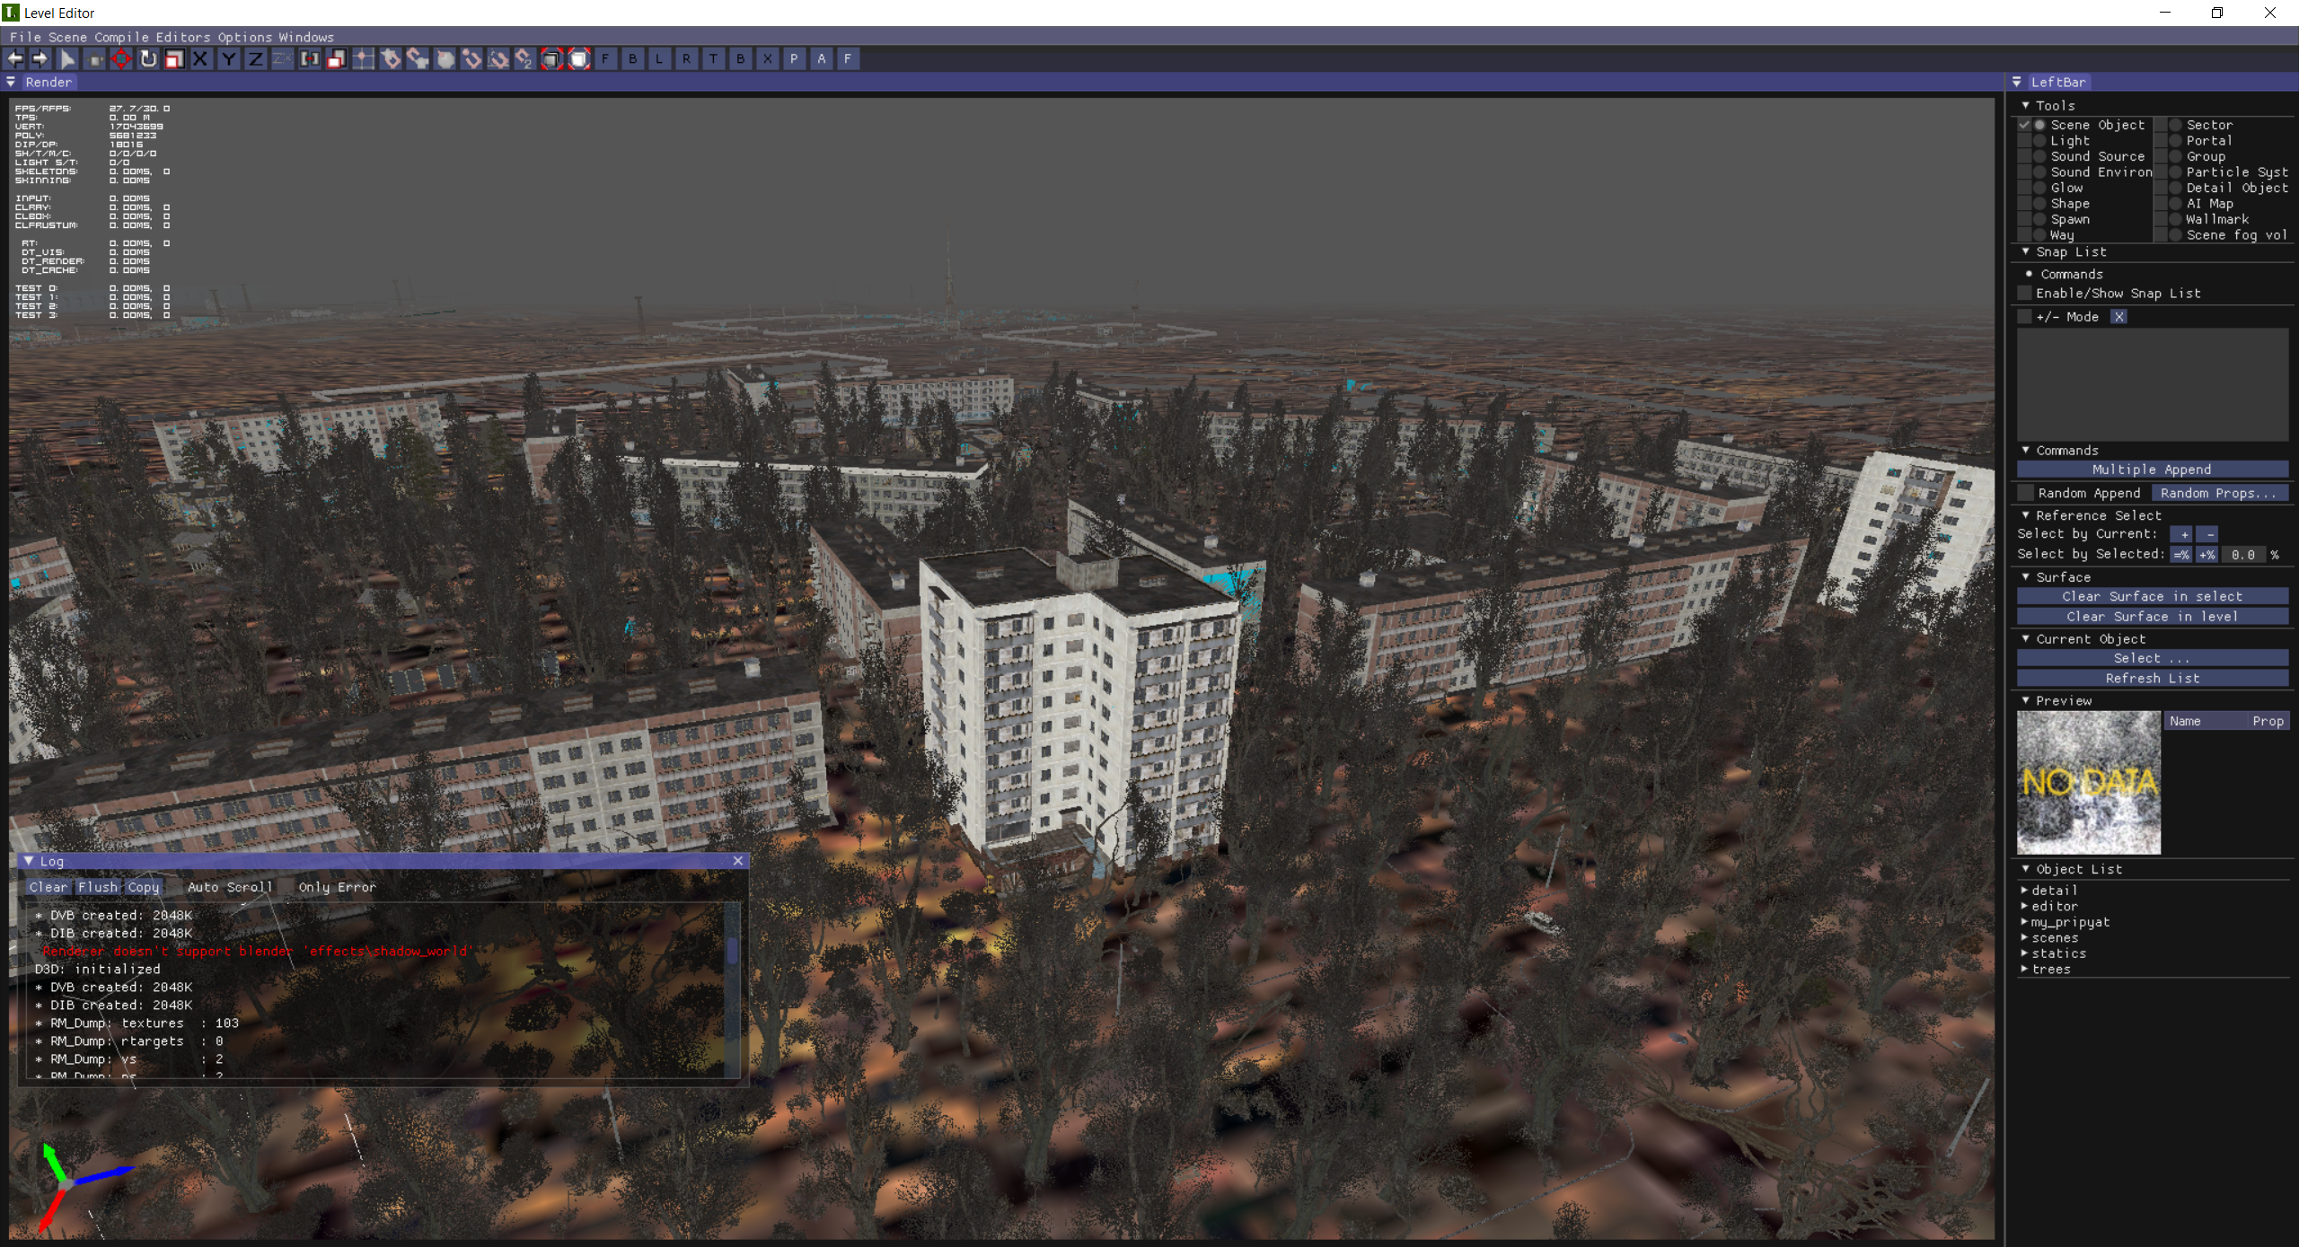Collapse the Snap List section

coord(2026,252)
